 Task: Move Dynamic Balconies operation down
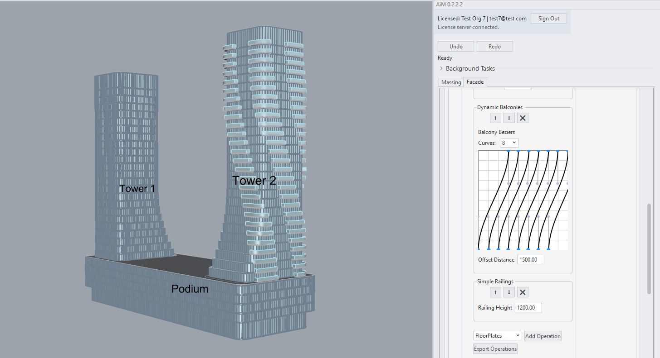point(509,118)
